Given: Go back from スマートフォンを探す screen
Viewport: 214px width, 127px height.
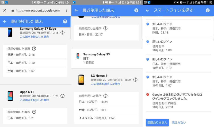Looking at the screenshot, I should [x=147, y=10].
